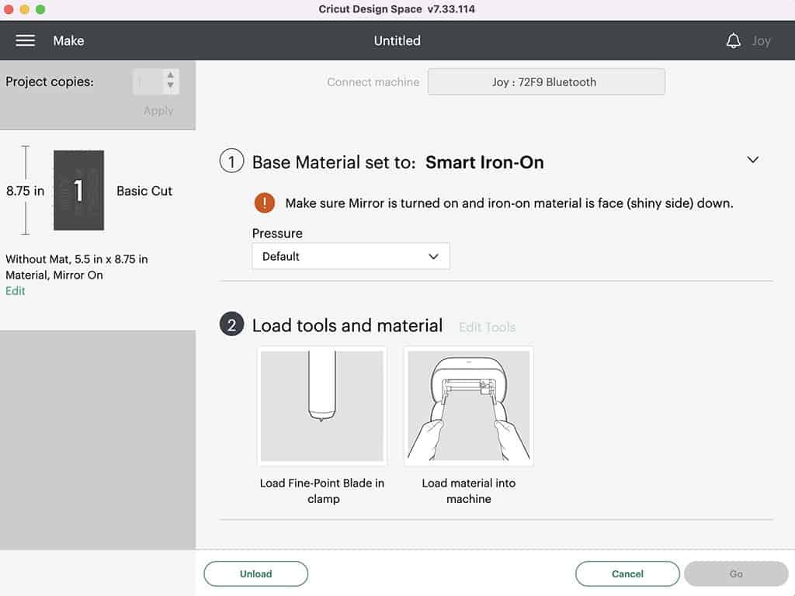Open the Pressure Default dropdown
The height and width of the screenshot is (596, 795).
point(350,256)
